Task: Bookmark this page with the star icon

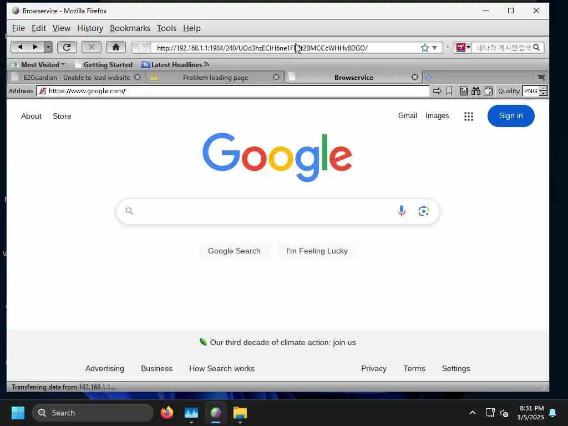Action: [424, 48]
